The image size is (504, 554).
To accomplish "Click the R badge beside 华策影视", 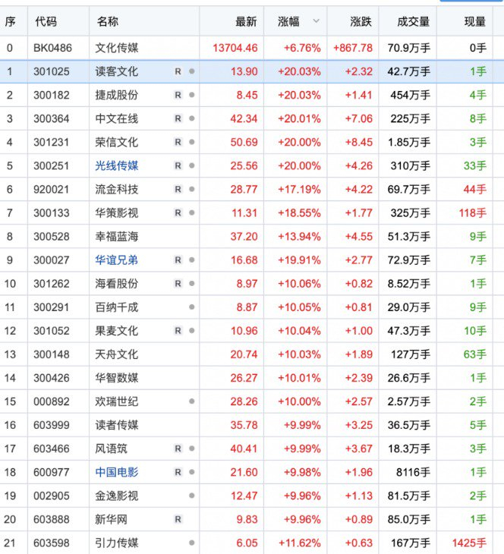I will tap(178, 212).
